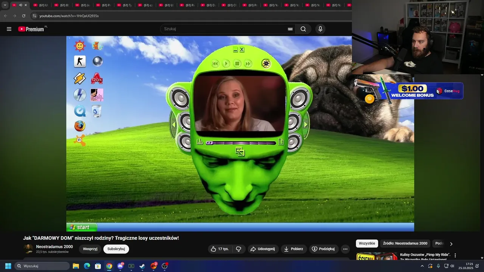
Task: Open Microsoft Store from the taskbar
Action: [x=98, y=266]
